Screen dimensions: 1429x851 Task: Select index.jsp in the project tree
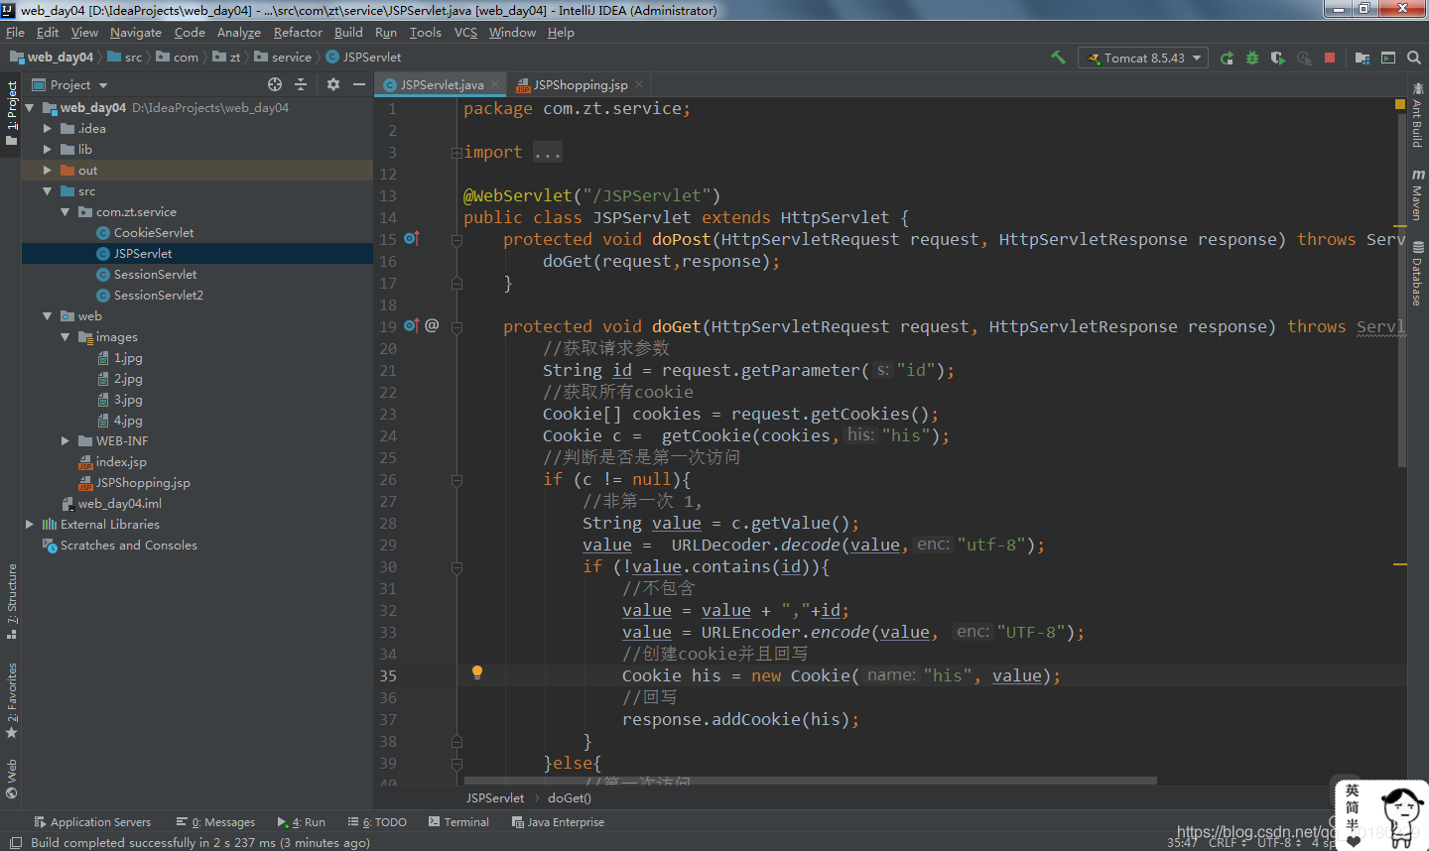[x=121, y=461]
